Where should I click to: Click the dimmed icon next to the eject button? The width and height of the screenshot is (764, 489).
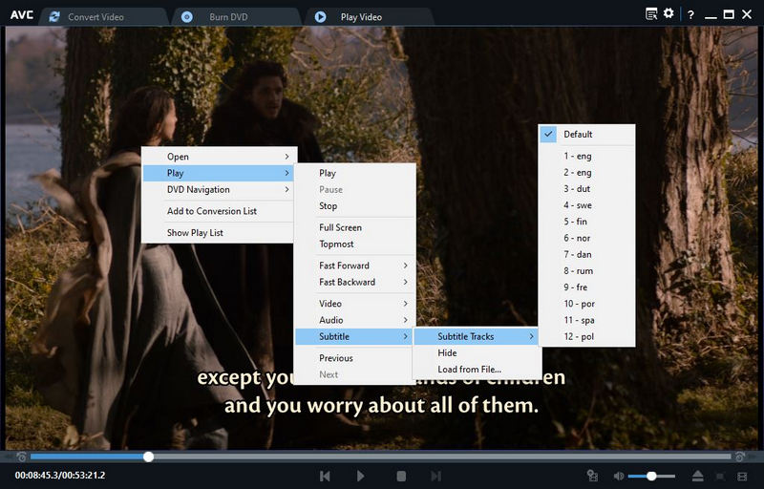[x=720, y=476]
